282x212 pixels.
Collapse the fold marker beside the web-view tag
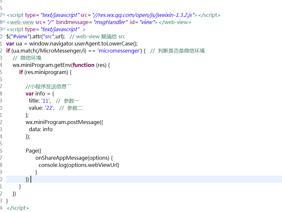(x=4, y=22)
